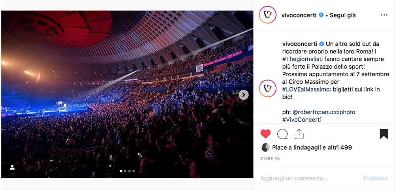Open the vivoconcerti header profile picture

(x=267, y=15)
